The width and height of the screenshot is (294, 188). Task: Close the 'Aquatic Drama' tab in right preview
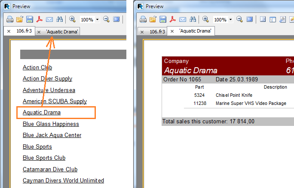[172, 32]
